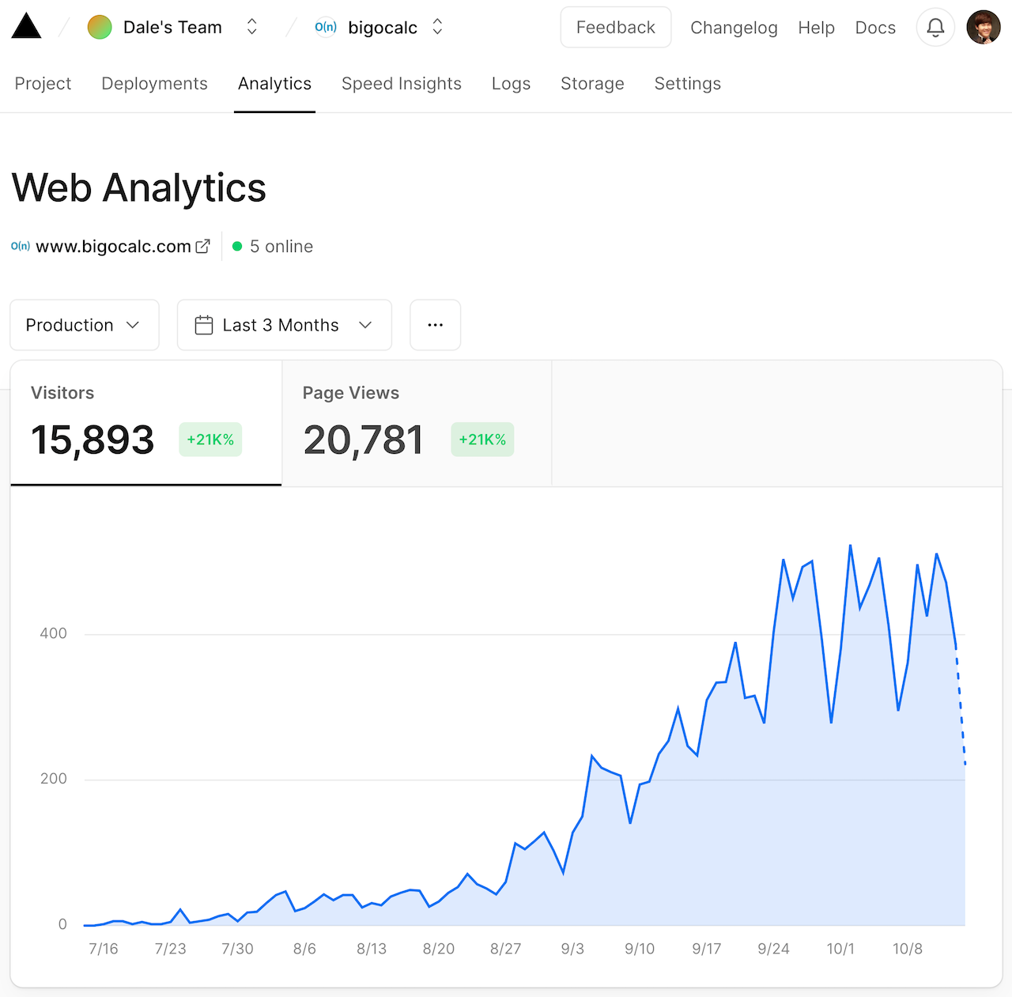Select the Visitors metric panel

[146, 424]
